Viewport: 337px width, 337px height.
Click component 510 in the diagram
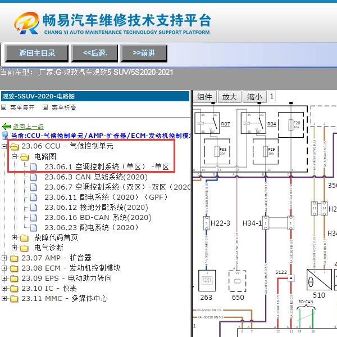pos(319,280)
